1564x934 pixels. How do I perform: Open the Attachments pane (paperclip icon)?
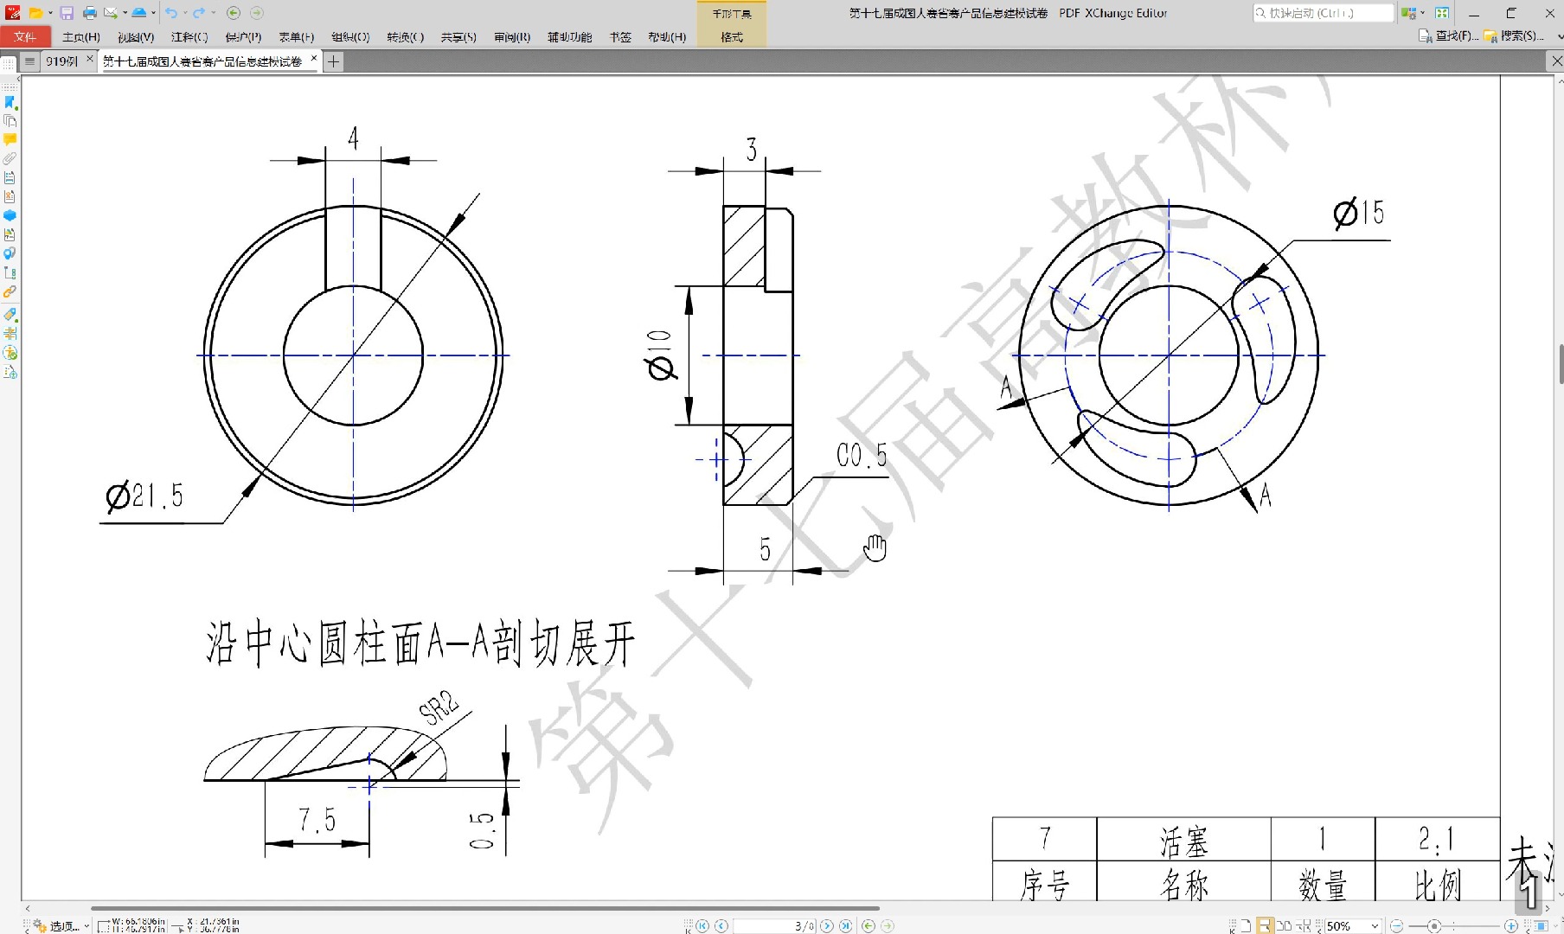10,157
